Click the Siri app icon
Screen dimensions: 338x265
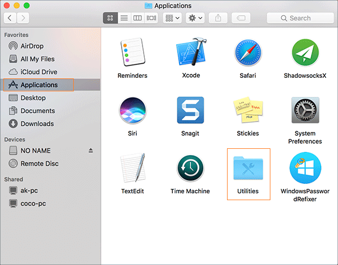tap(133, 111)
